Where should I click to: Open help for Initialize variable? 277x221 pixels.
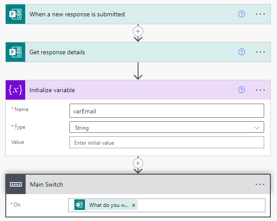click(242, 90)
